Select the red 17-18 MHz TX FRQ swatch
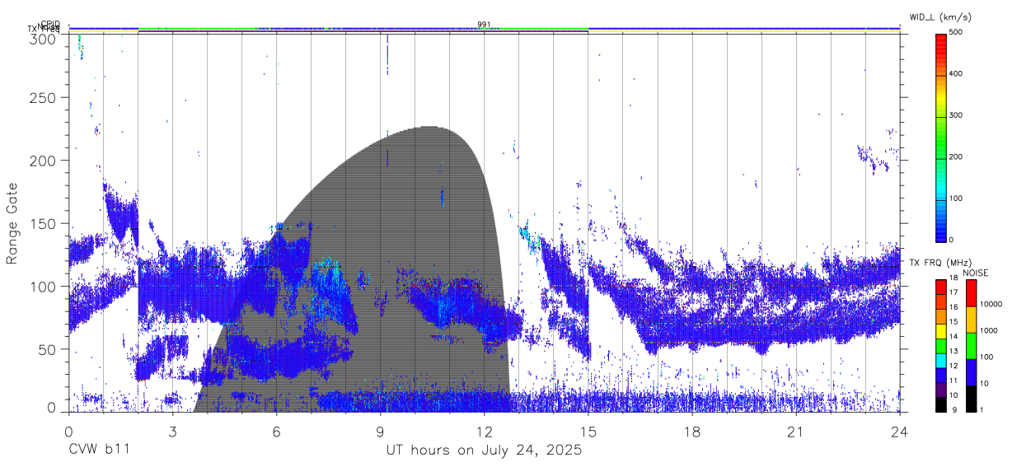This screenshot has height=467, width=1012. (940, 287)
